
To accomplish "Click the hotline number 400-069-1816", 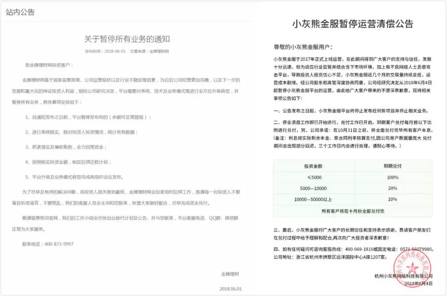I will [x=359, y=249].
